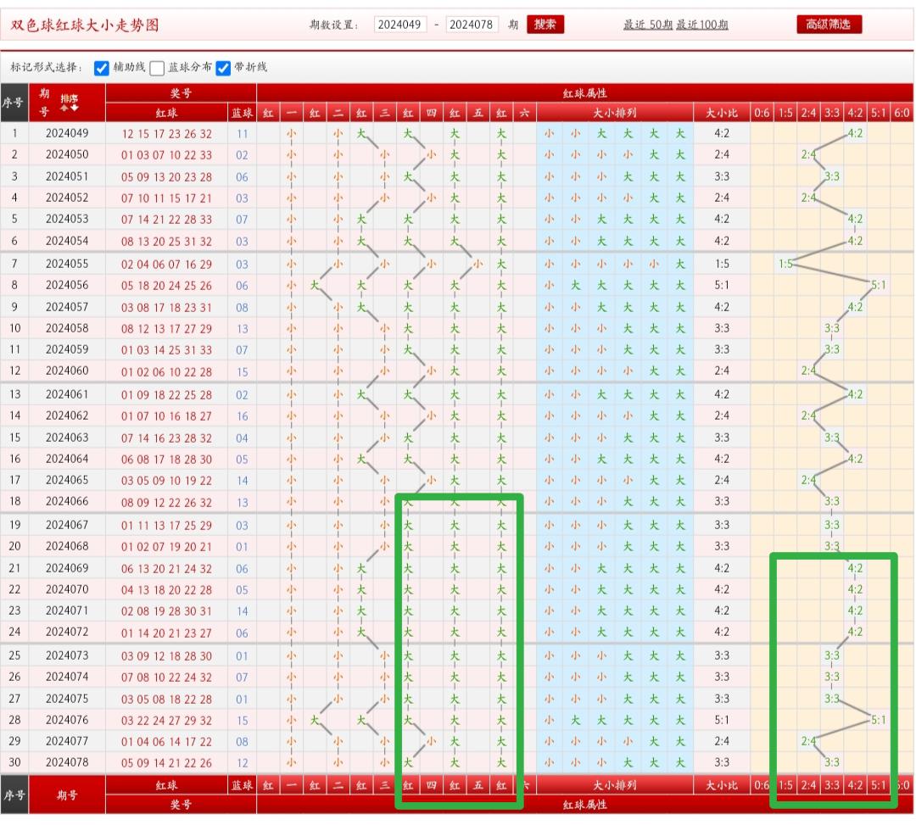The width and height of the screenshot is (916, 825).
Task: Click the 1:5 marker in row 2024055
Action: (785, 264)
